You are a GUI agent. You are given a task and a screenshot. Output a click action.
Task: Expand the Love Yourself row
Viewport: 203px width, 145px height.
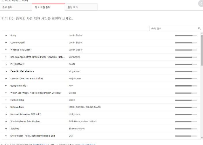click(6, 43)
